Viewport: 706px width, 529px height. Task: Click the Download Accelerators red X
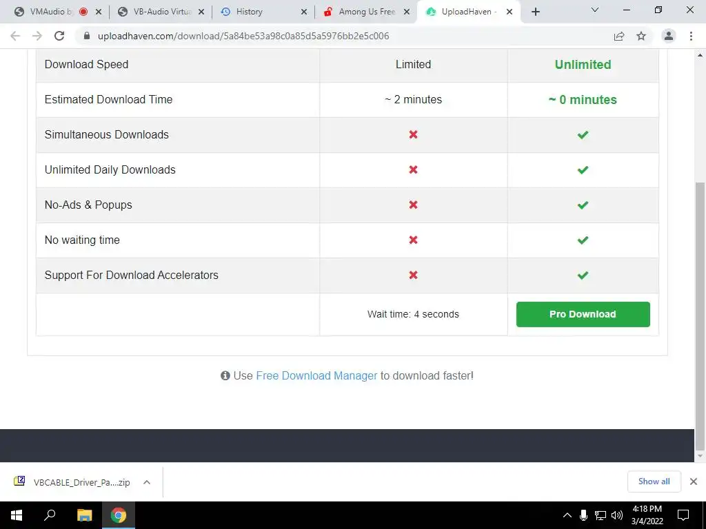[414, 275]
